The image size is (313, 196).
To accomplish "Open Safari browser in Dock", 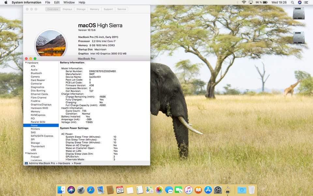I will (x=91, y=189).
